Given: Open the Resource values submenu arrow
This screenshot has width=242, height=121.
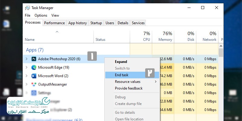Looking at the screenshot, I should tap(155, 82).
